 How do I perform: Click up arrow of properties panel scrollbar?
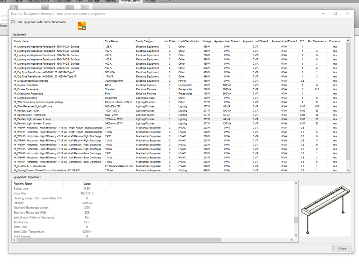click(296, 183)
